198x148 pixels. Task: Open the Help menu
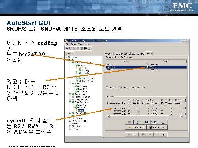[87, 44]
